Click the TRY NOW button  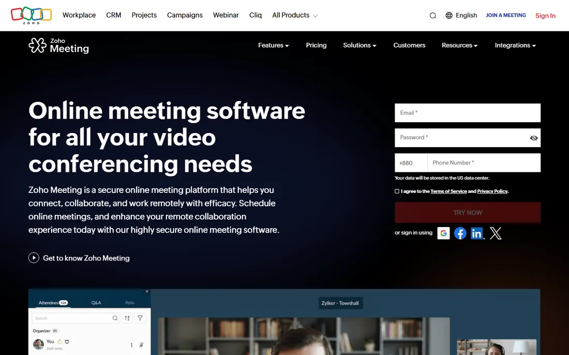[x=468, y=213]
